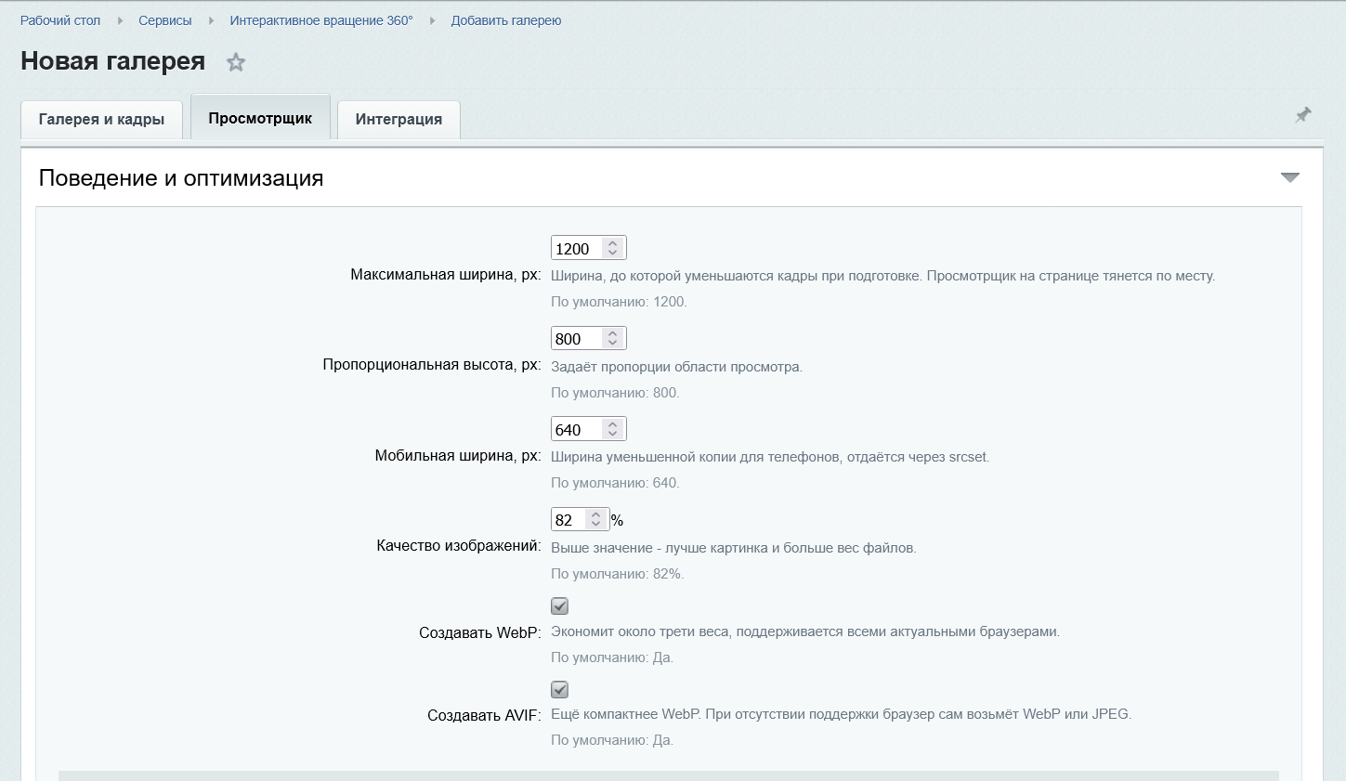Switch to the Галерея и кадры tab

(101, 119)
